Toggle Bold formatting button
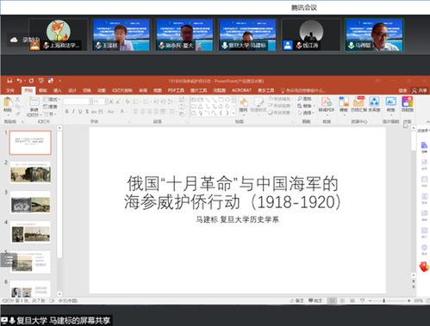 pos(66,112)
